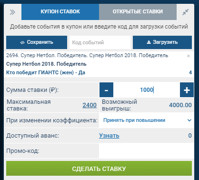Viewport: 199px width, 180px height.
Task: Click the Загрузить button
Action: click(x=162, y=42)
